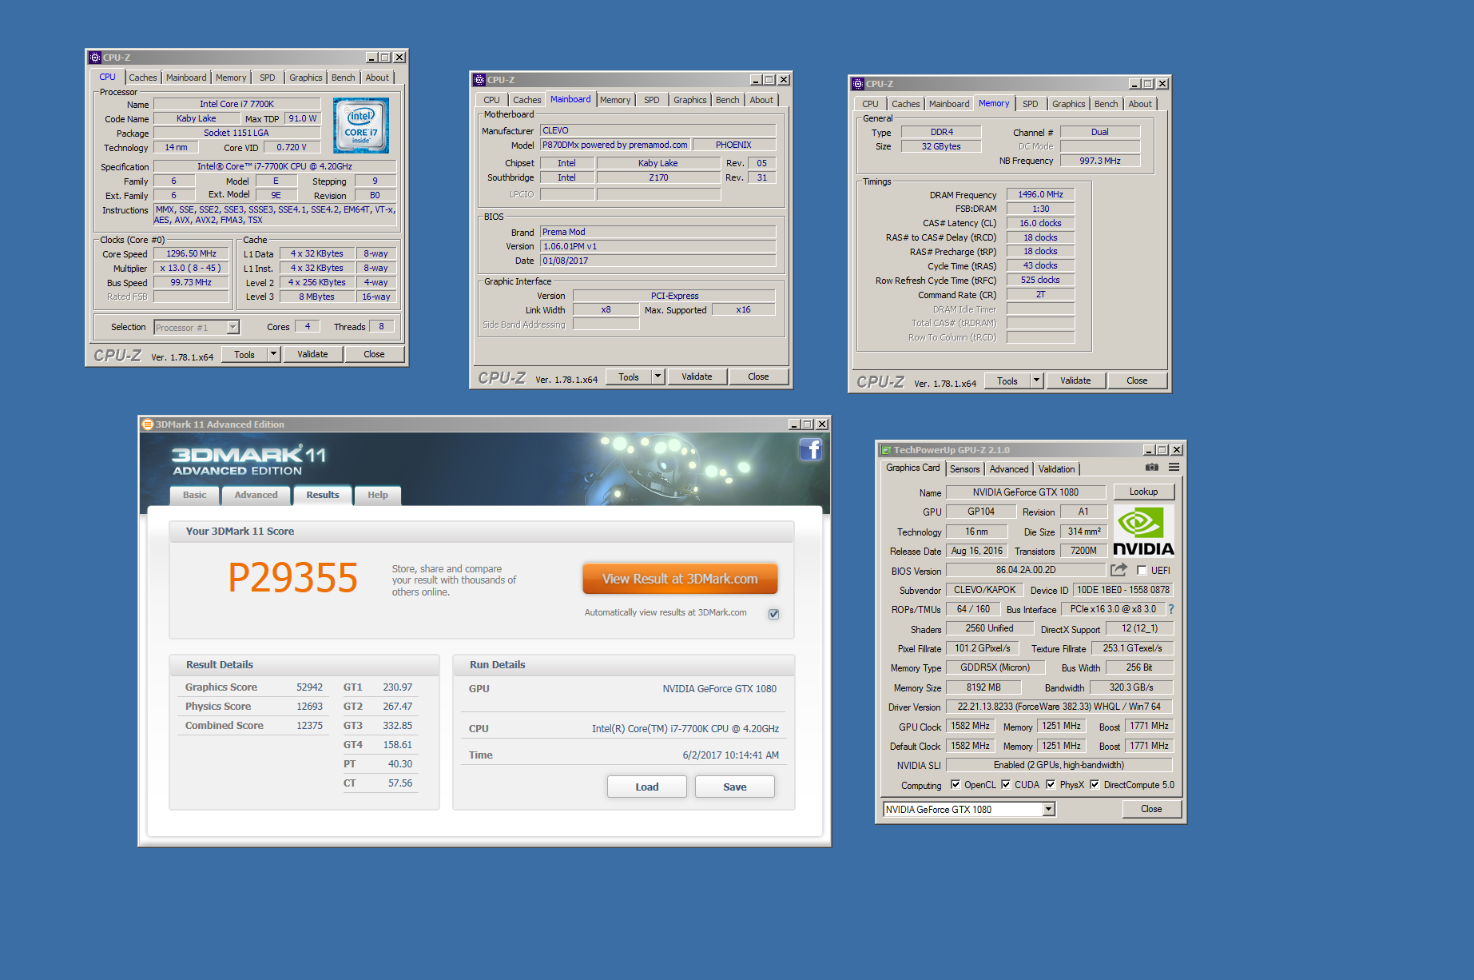Click the CAS# Latency 16.0 clocks value
The width and height of the screenshot is (1474, 980).
click(x=1040, y=223)
